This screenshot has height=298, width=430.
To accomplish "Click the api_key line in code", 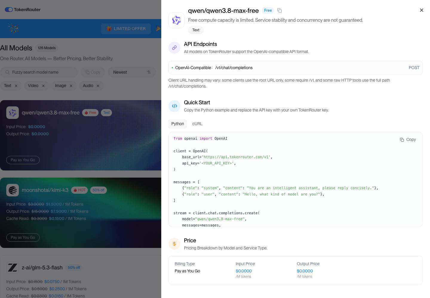I will (x=209, y=163).
